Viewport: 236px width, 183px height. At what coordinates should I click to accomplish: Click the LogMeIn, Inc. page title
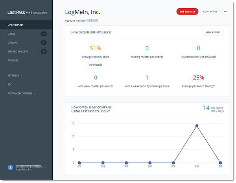click(x=83, y=12)
